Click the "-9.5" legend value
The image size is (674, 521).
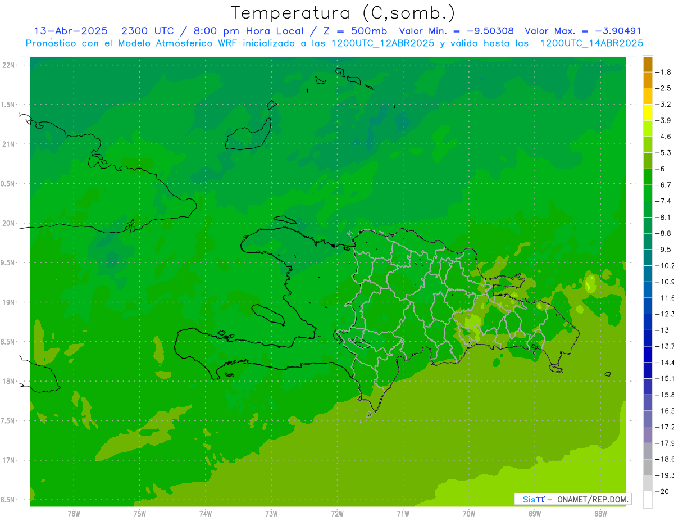(x=664, y=250)
